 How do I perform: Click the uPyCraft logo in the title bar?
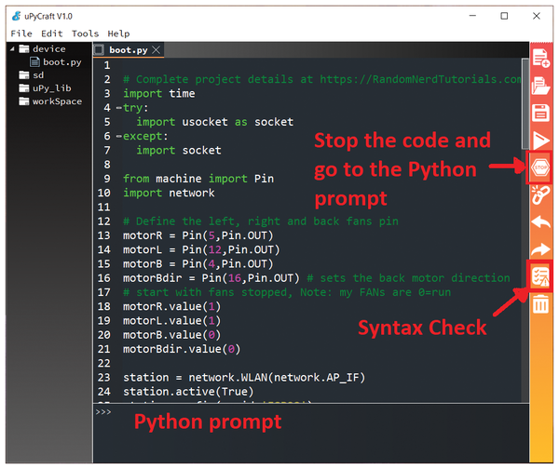[16, 16]
